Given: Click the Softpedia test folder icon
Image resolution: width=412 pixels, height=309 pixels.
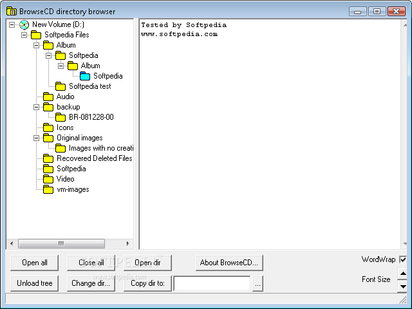Looking at the screenshot, I should click(61, 86).
